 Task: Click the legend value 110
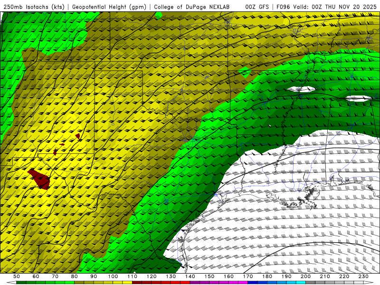[133, 276]
